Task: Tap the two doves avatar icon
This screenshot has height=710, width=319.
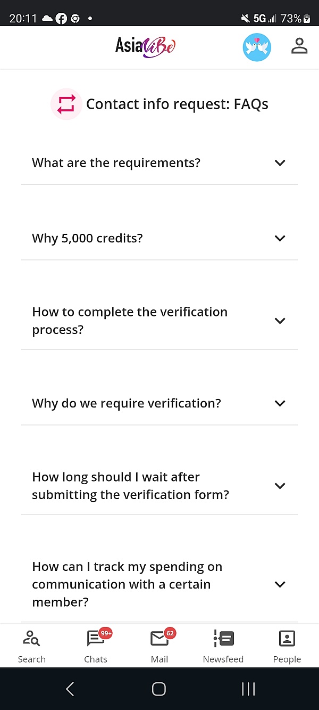Action: click(x=257, y=47)
